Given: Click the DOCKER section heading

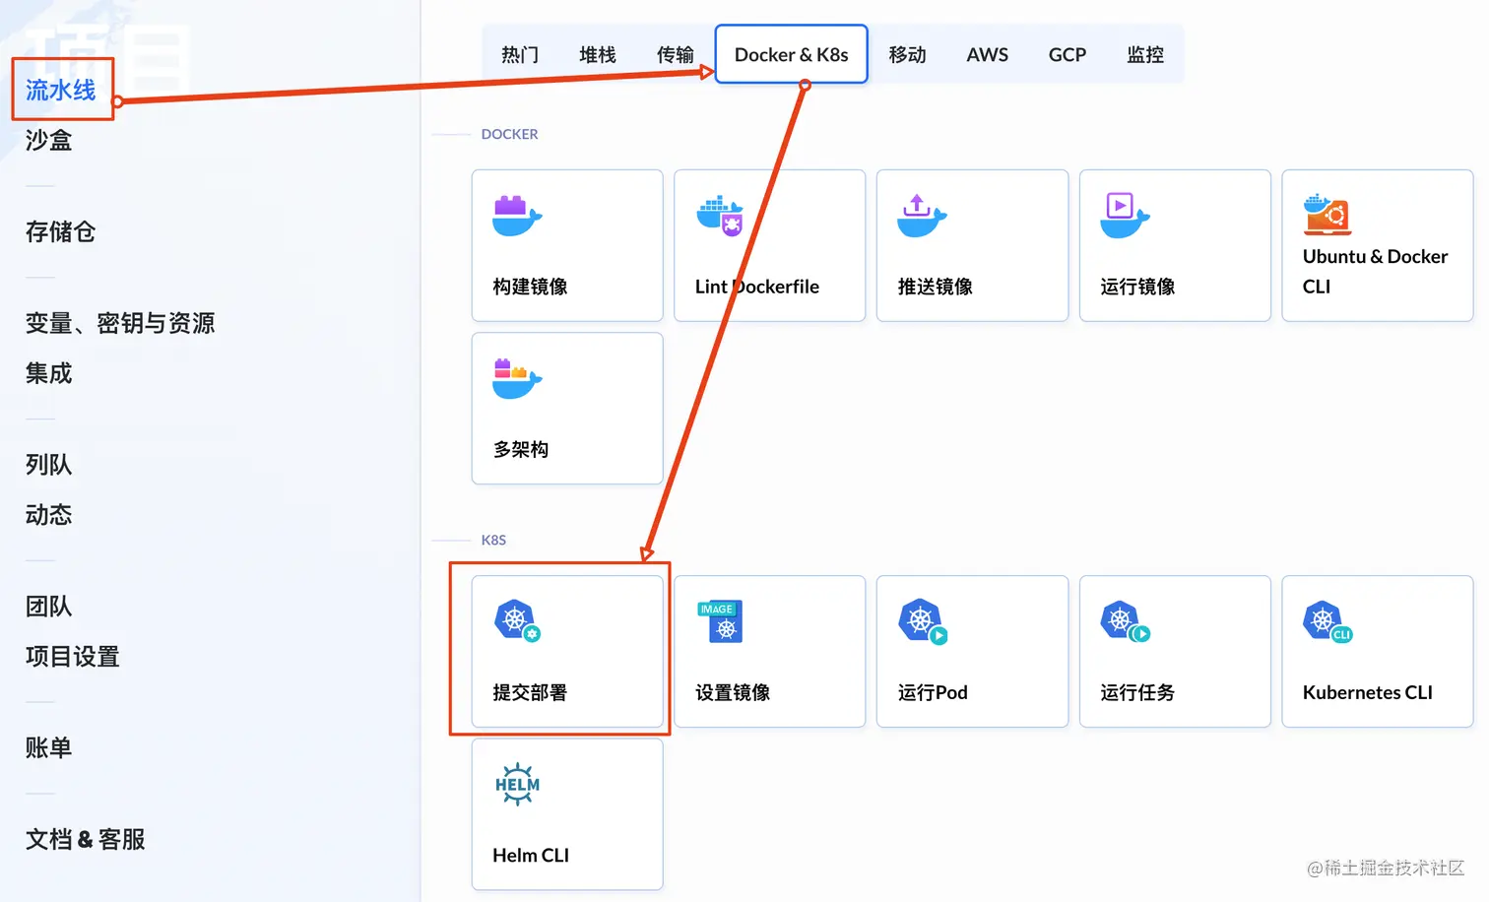Looking at the screenshot, I should pos(509,134).
